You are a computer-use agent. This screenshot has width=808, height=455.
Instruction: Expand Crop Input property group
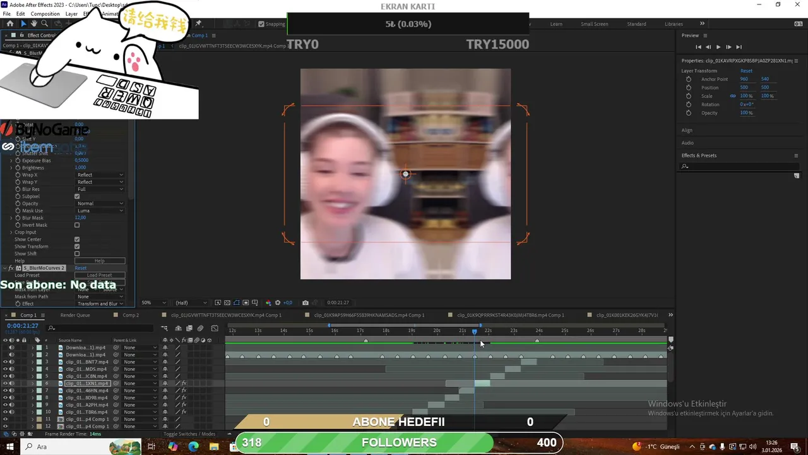click(x=11, y=232)
